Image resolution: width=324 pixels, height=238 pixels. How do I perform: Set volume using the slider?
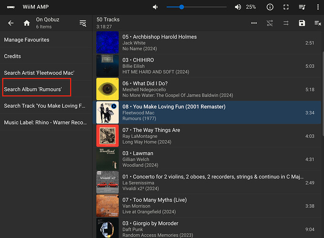197,7
